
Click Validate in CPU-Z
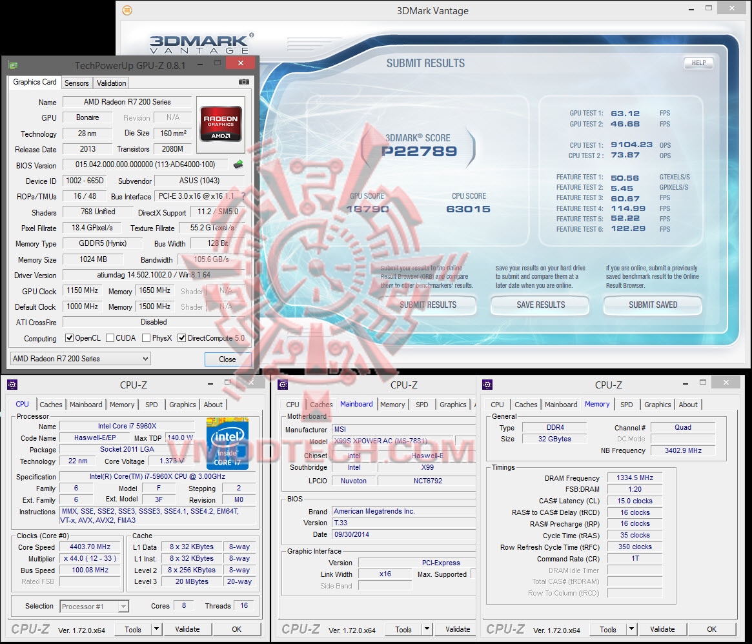187,629
